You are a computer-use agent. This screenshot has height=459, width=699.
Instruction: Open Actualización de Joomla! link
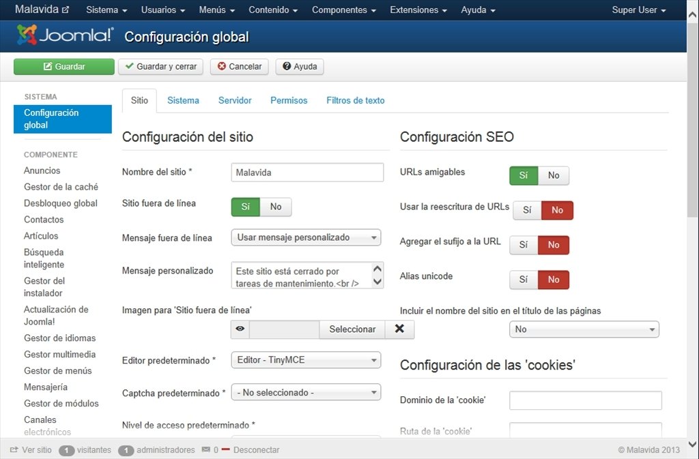(x=56, y=315)
